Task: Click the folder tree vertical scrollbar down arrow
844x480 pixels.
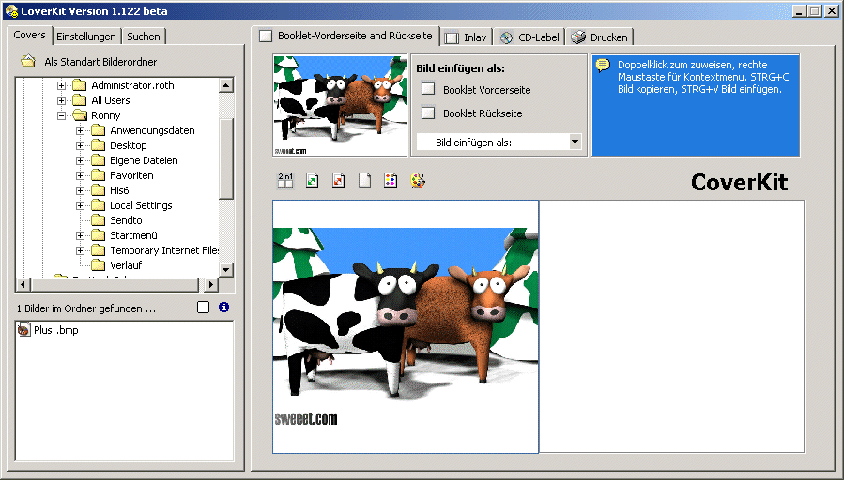Action: coord(226,269)
